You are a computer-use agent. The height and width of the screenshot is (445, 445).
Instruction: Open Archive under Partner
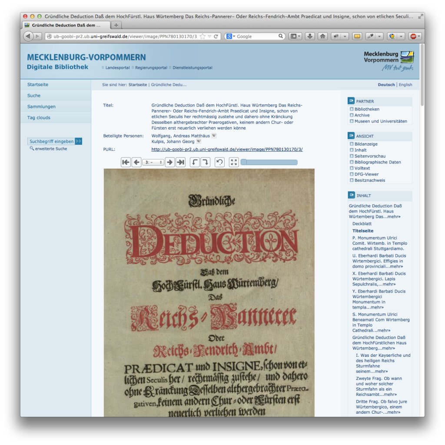pos(362,115)
